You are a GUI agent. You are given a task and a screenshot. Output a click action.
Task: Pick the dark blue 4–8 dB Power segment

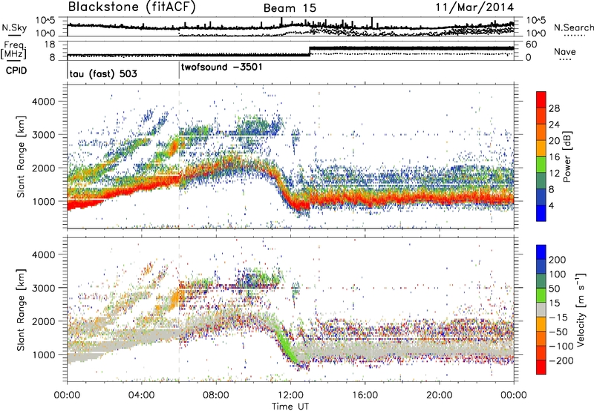[x=541, y=197]
